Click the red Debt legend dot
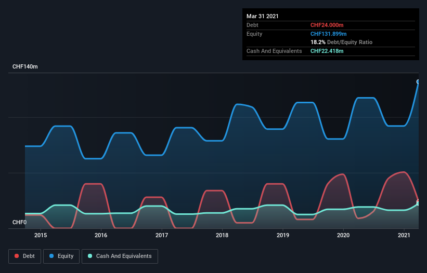This screenshot has height=273, width=427. [x=17, y=256]
